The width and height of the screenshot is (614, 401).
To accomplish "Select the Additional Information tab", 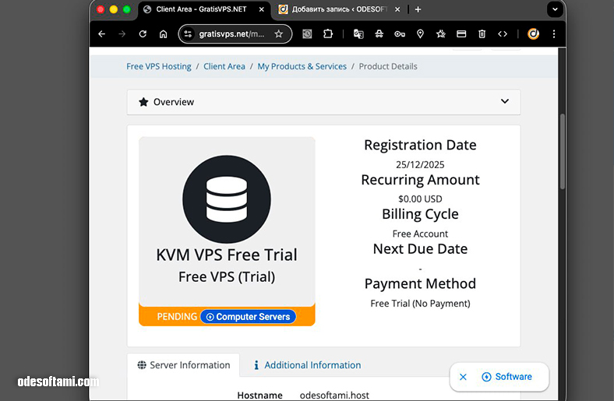I will (307, 365).
